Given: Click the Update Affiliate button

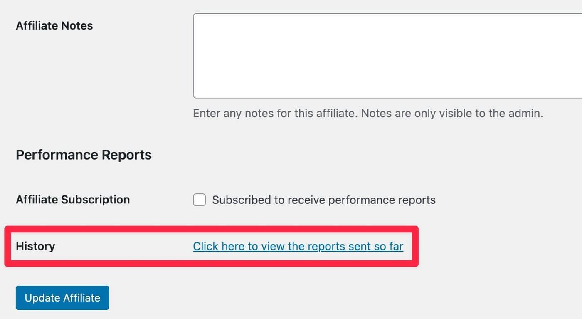Looking at the screenshot, I should pos(62,298).
